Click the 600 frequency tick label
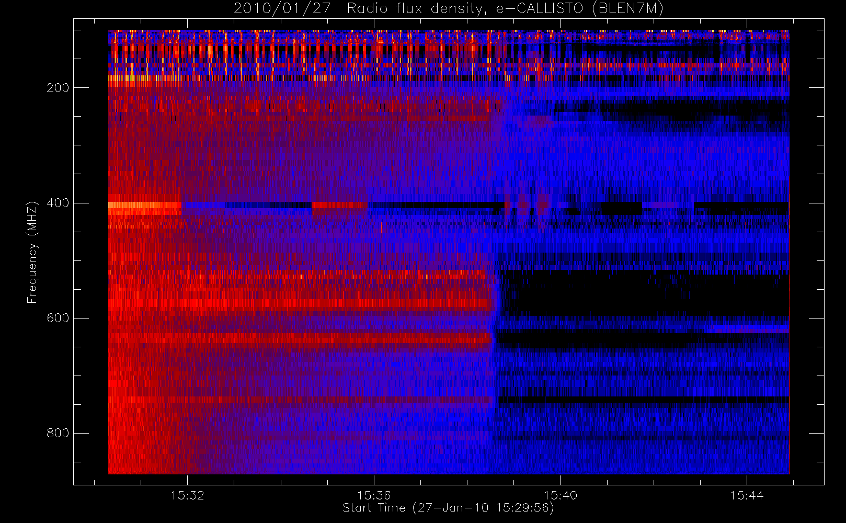Image resolution: width=846 pixels, height=523 pixels. tap(58, 318)
